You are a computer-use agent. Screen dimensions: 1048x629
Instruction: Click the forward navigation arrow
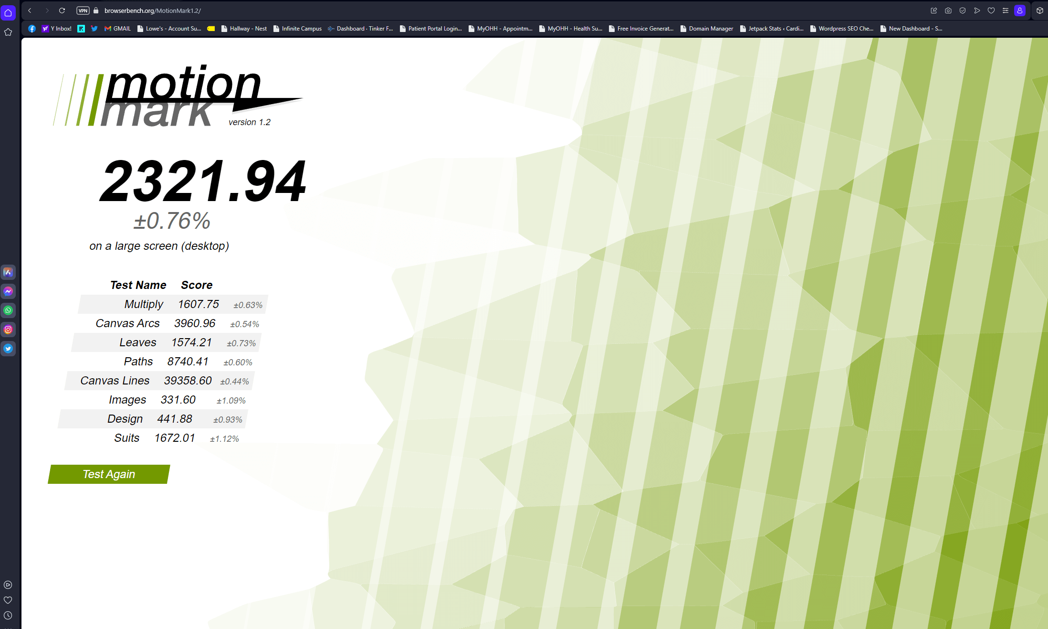[47, 11]
